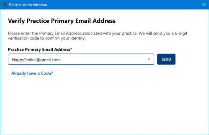Click empty space inside the email input box

pyautogui.click(x=103, y=59)
